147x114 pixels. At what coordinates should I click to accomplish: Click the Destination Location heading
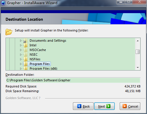tap(24, 19)
